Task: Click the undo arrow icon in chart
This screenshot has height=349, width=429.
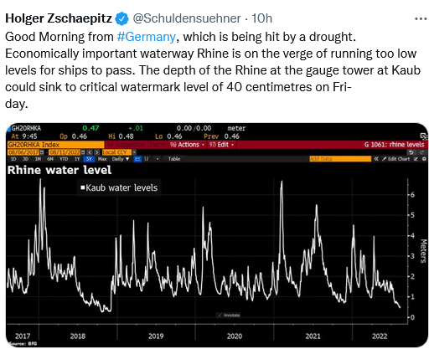Action: coord(411,152)
